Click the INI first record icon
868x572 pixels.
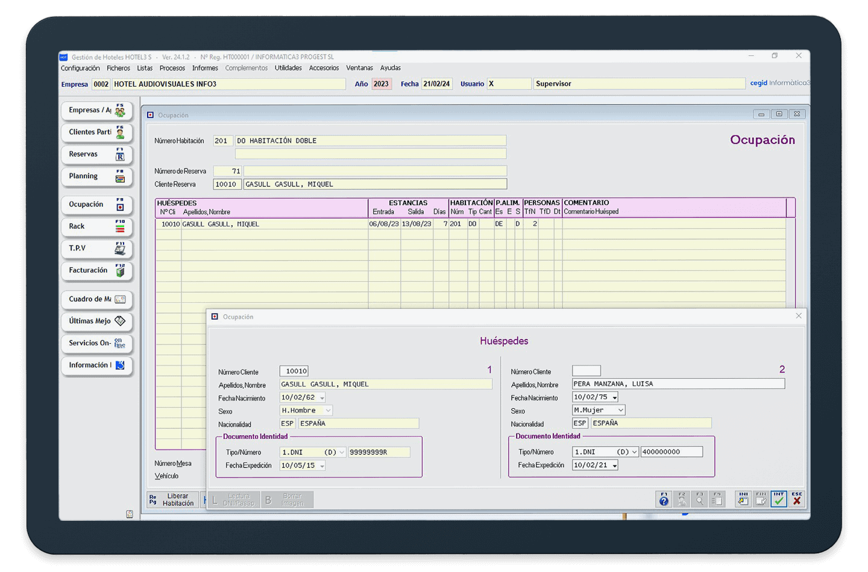point(743,499)
